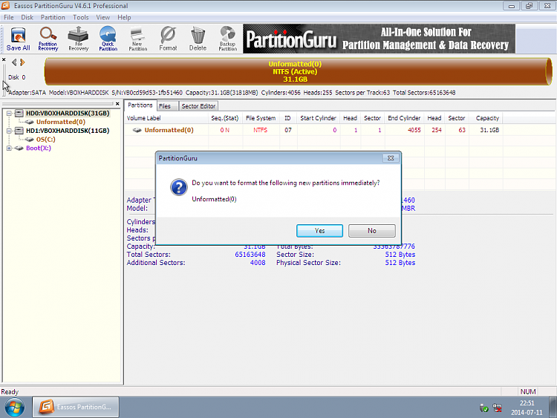Click the Boot(X:) drive icon

tap(19, 148)
